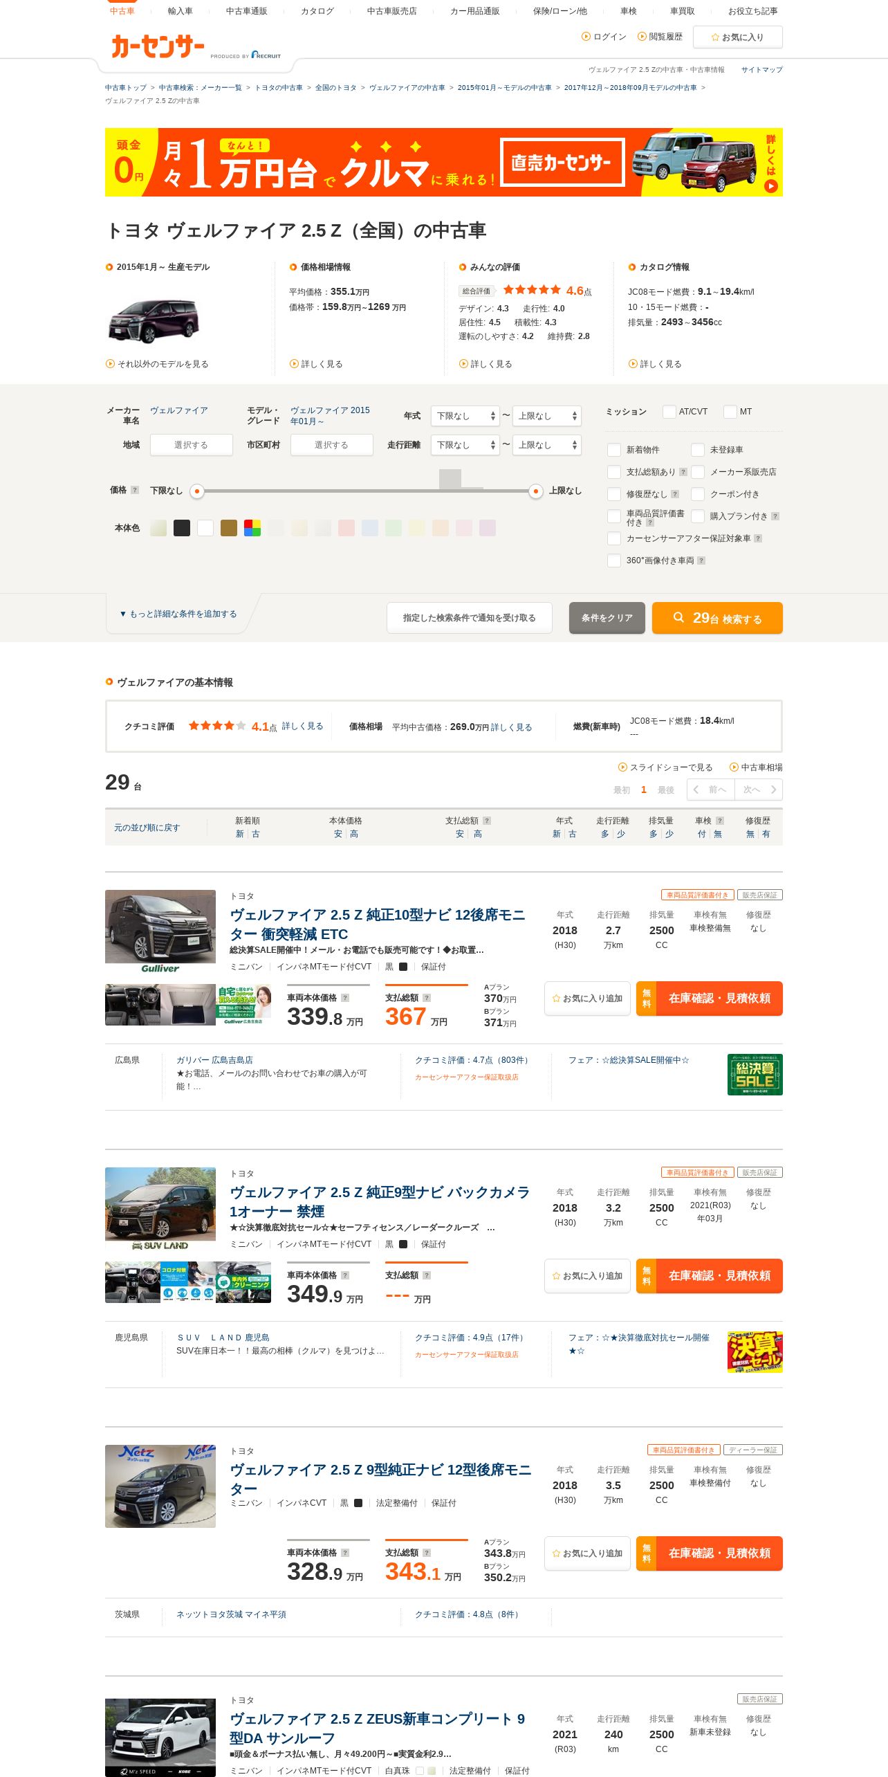Click the star icon in お気に入り button
The image size is (888, 1777).
pyautogui.click(x=715, y=37)
